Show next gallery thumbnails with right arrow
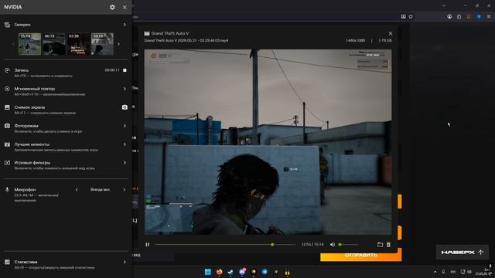 coord(118,44)
